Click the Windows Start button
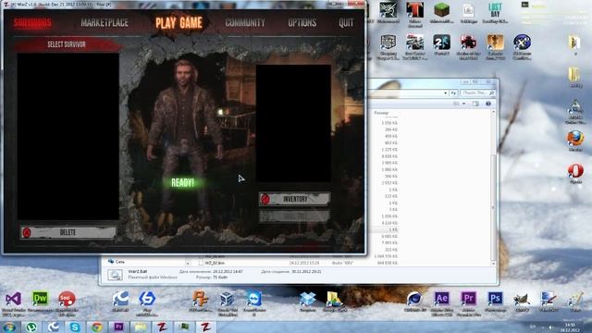This screenshot has width=592, height=333. pyautogui.click(x=9, y=327)
